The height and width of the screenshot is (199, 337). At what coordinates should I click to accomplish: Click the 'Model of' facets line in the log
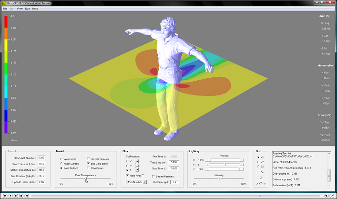point(285,162)
